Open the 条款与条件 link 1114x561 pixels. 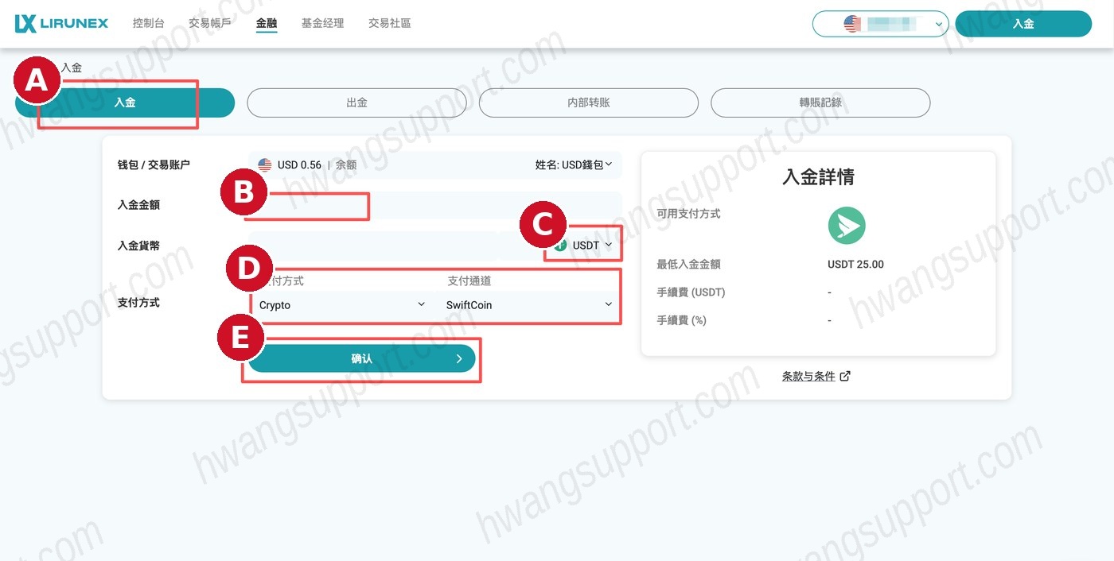[808, 377]
